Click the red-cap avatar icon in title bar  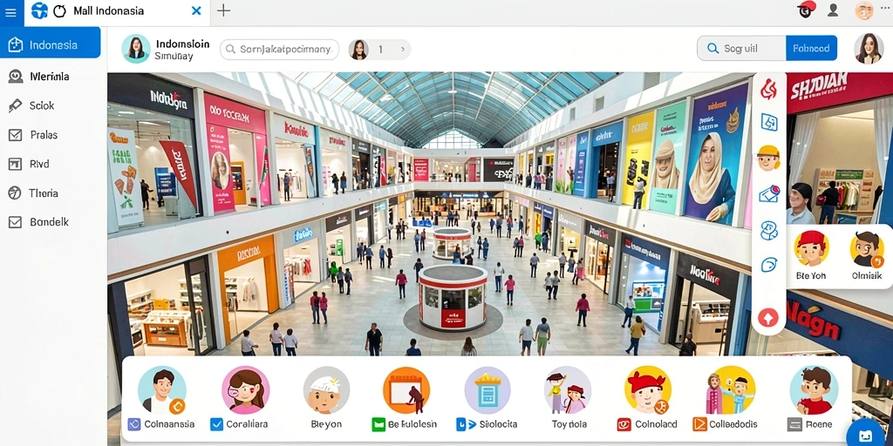[x=806, y=10]
